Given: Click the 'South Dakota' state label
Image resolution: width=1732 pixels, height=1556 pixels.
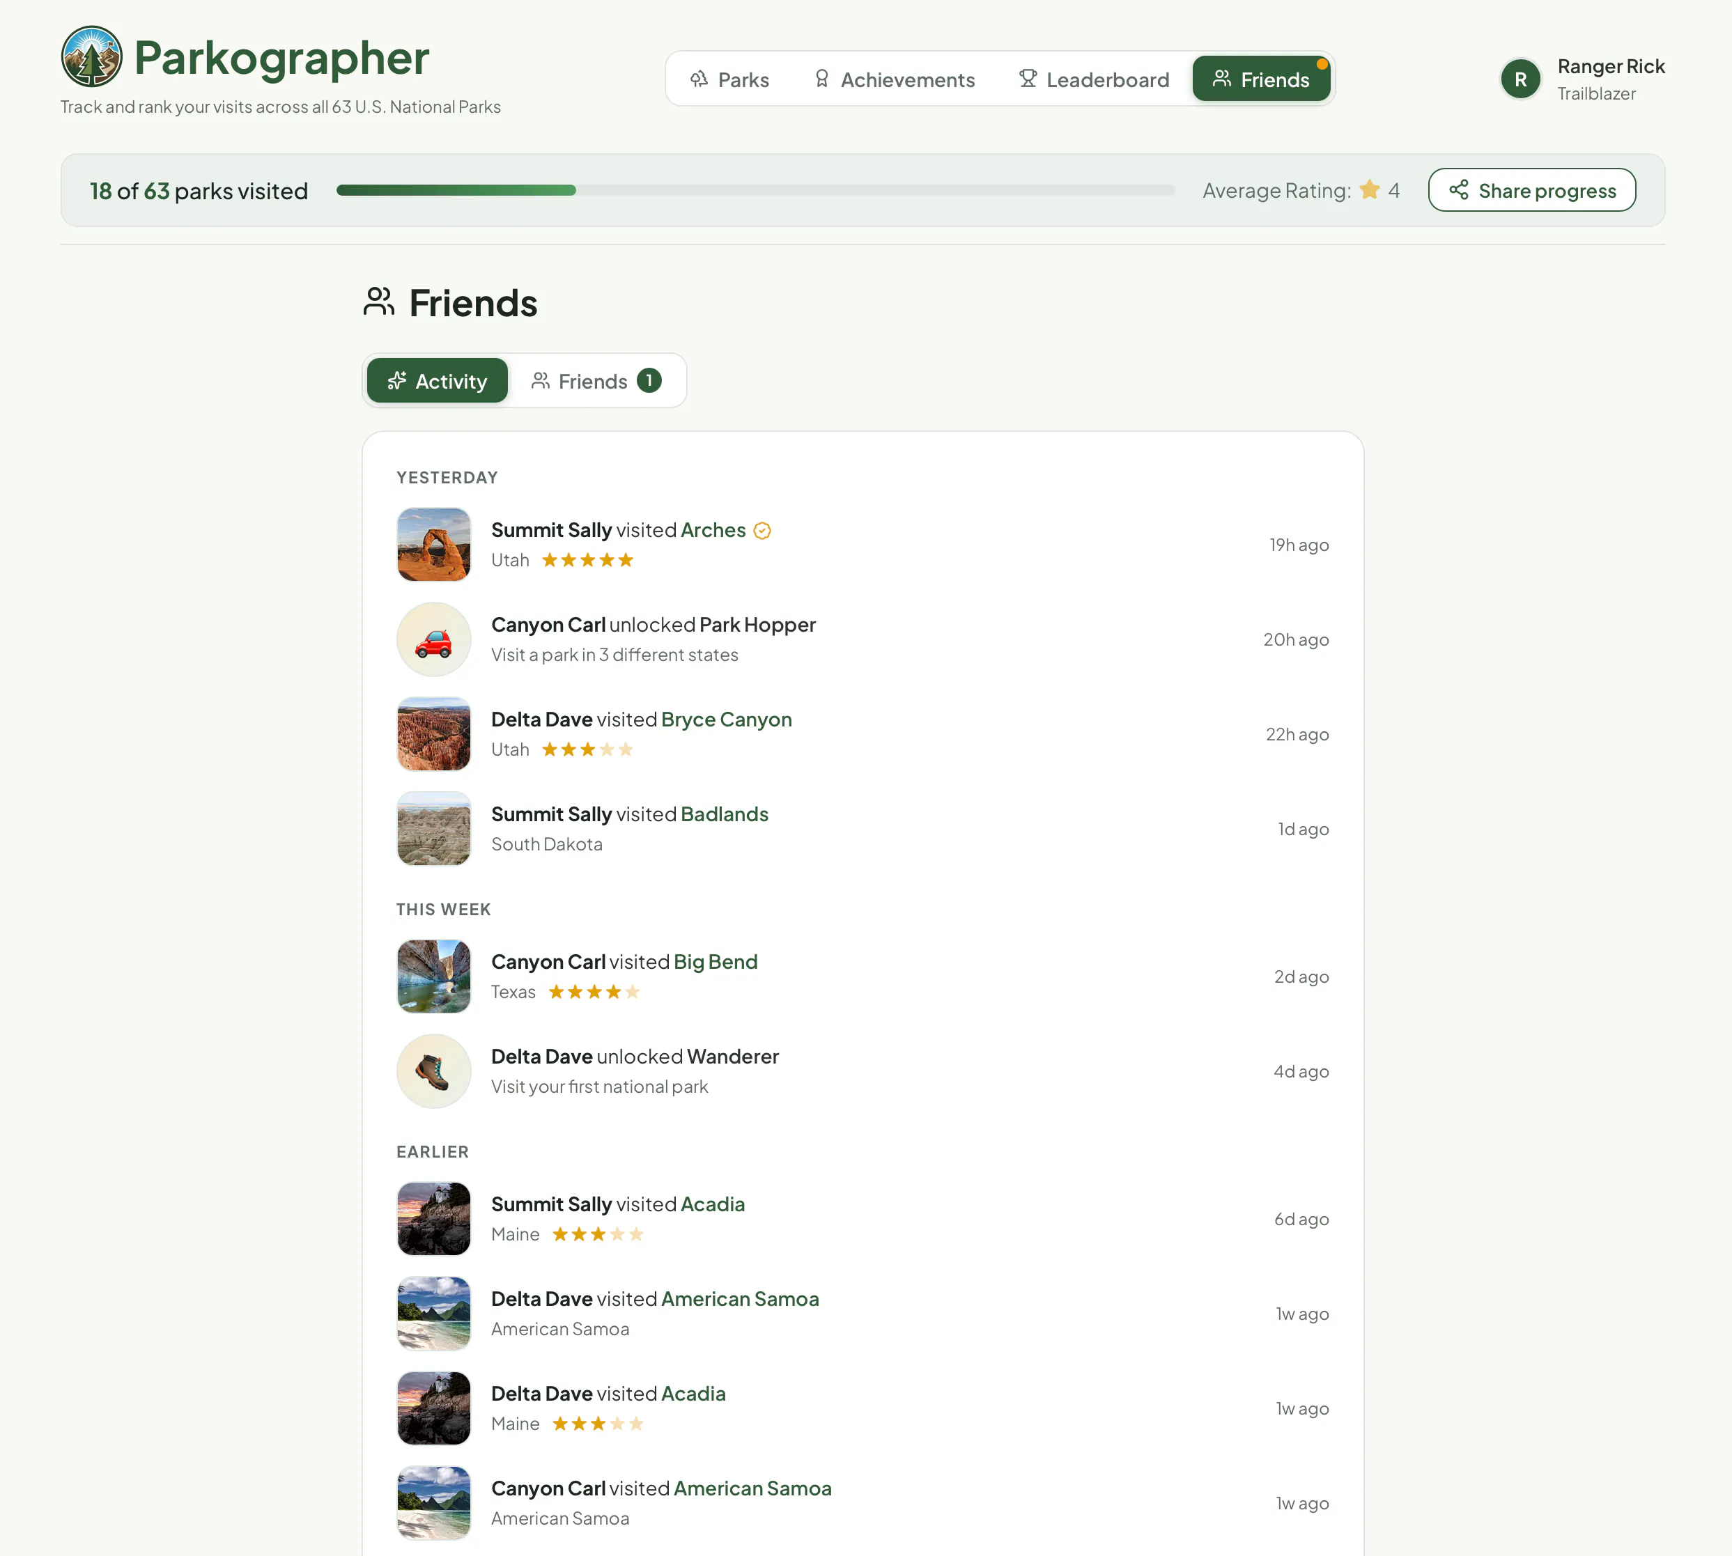Looking at the screenshot, I should pos(546,845).
